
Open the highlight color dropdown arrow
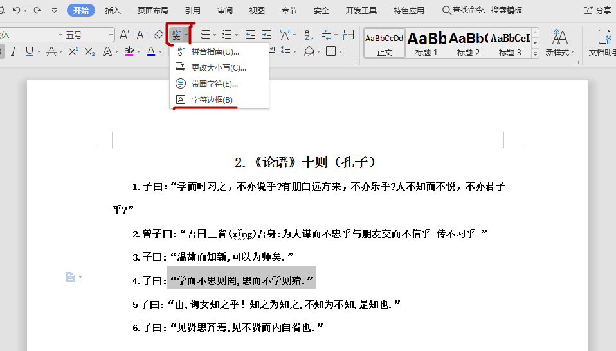click(139, 52)
